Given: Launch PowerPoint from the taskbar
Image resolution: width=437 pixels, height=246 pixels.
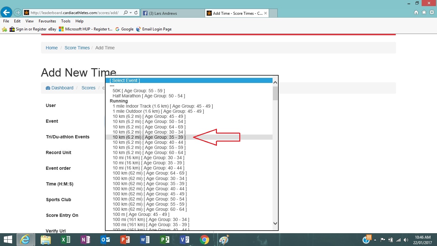Looking at the screenshot, I should pos(125,240).
